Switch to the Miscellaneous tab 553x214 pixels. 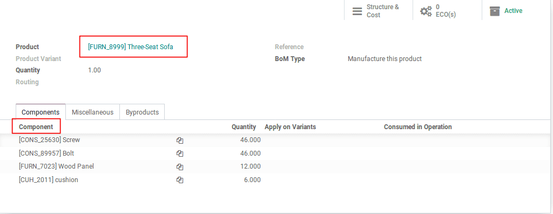tap(93, 112)
